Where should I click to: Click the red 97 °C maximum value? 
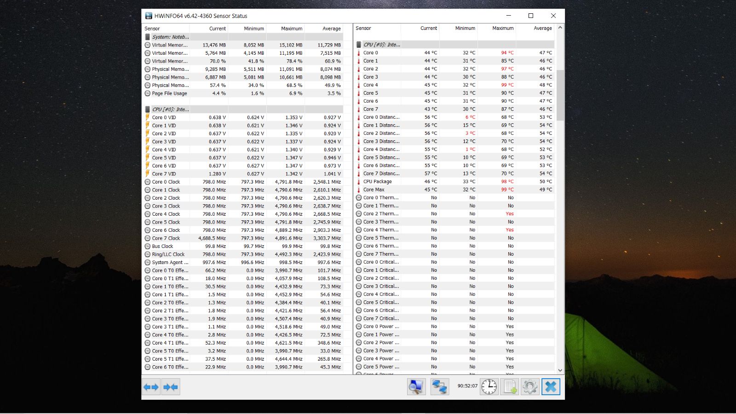pos(507,69)
